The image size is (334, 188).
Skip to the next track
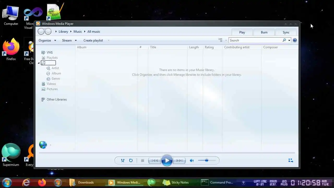(x=179, y=161)
